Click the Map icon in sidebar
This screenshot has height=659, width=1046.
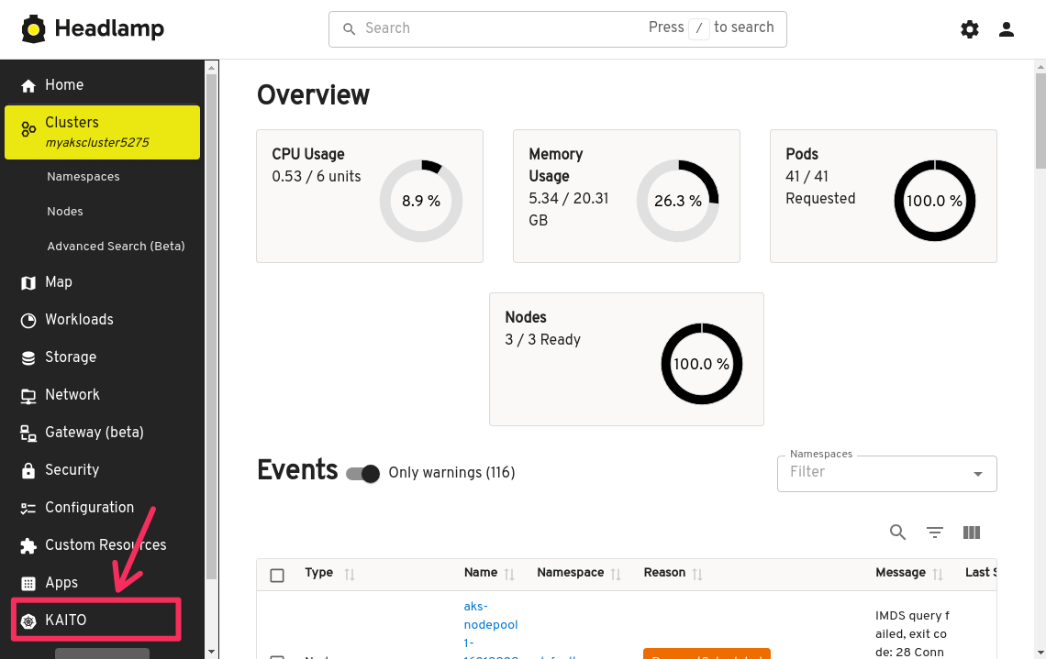click(x=28, y=282)
